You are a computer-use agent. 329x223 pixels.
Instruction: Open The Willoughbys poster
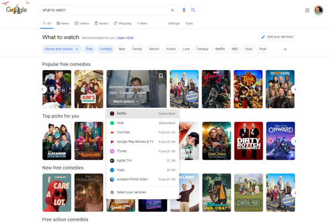point(89,141)
